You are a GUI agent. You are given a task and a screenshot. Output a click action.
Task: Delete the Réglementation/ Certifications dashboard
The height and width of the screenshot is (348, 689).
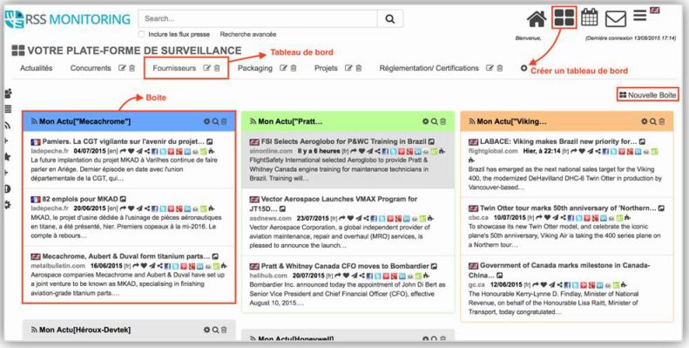click(x=500, y=68)
